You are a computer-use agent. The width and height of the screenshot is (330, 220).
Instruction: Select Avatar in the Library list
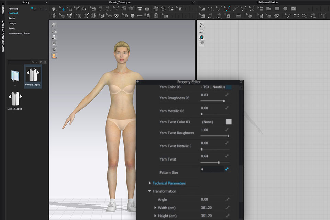[12, 18]
